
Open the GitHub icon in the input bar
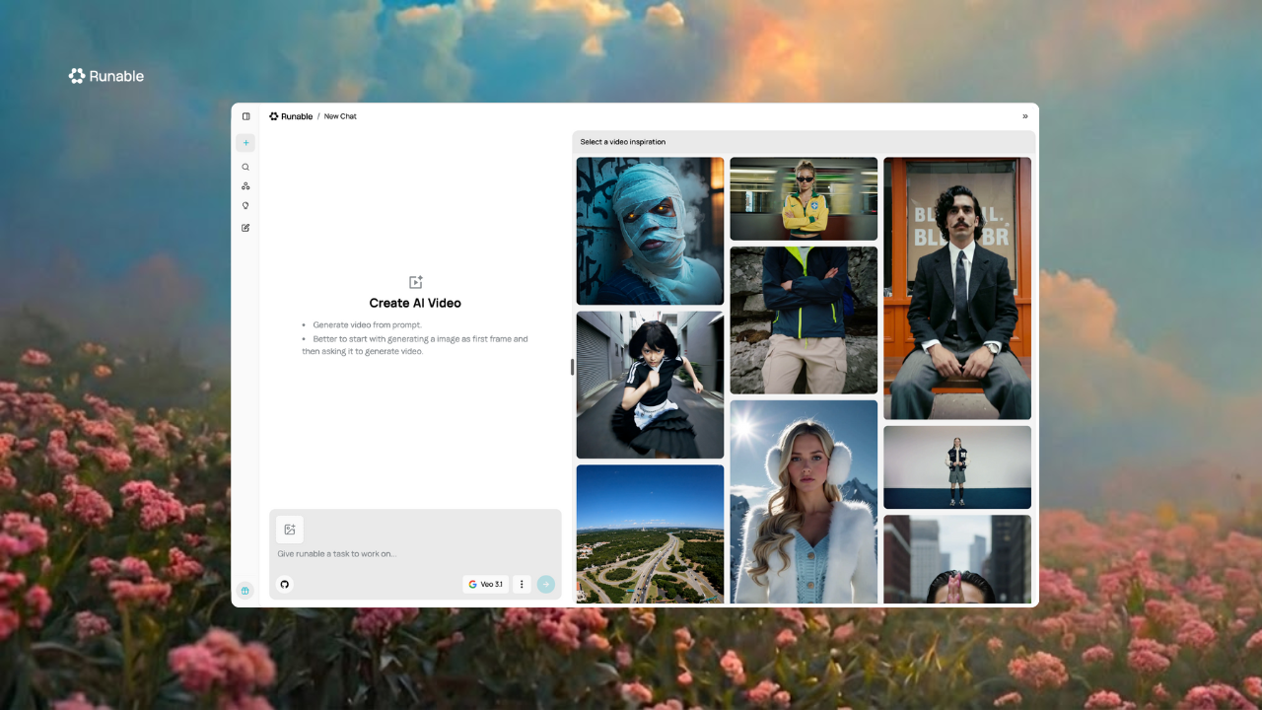(285, 584)
